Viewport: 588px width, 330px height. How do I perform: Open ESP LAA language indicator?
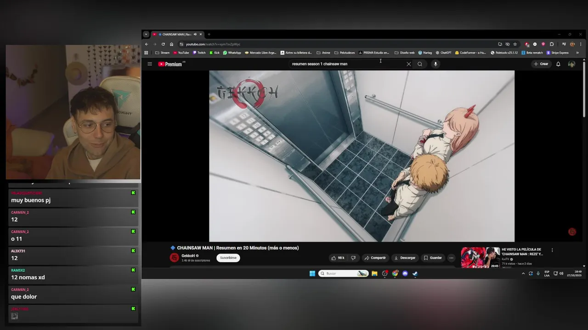[547, 274]
